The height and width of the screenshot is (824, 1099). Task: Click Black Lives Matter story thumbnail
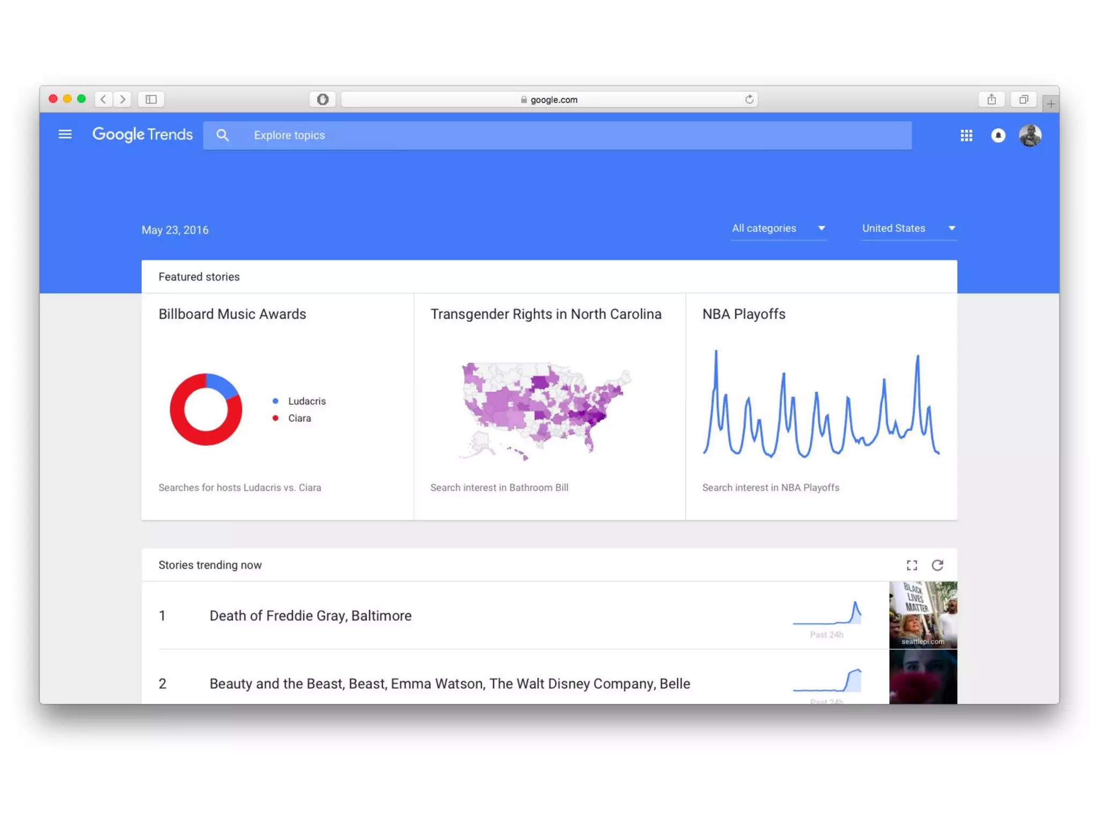(x=922, y=615)
